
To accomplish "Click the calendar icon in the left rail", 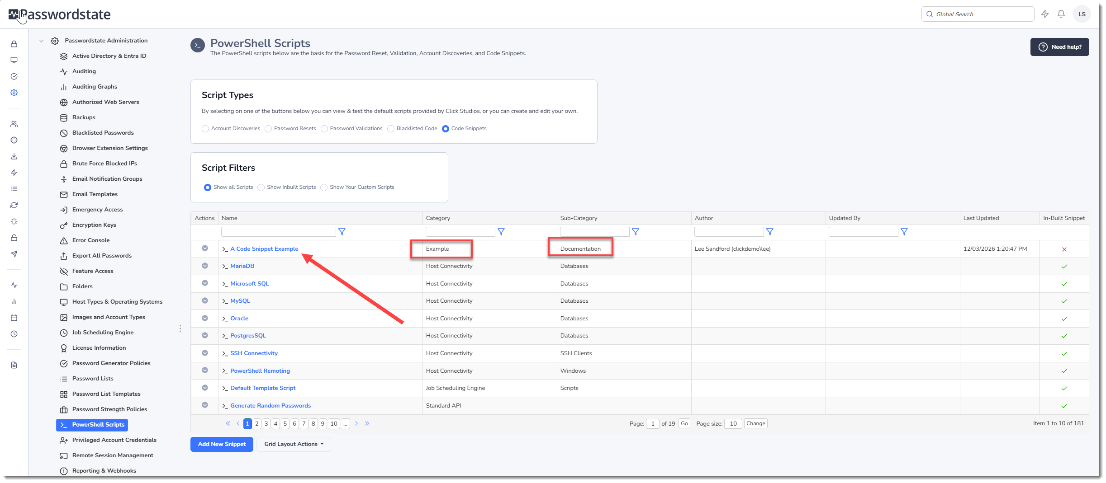I will click(14, 318).
